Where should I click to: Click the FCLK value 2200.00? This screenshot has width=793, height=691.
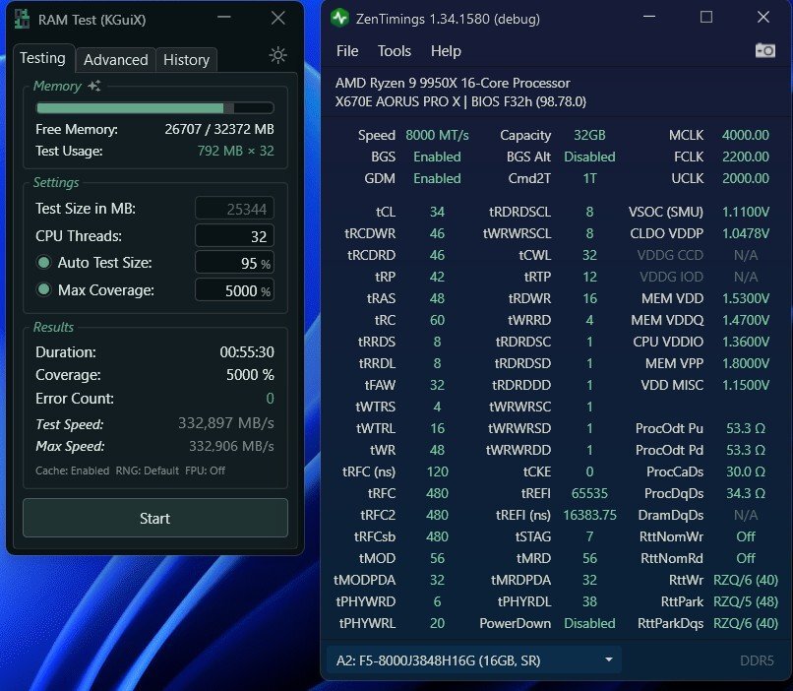click(746, 157)
